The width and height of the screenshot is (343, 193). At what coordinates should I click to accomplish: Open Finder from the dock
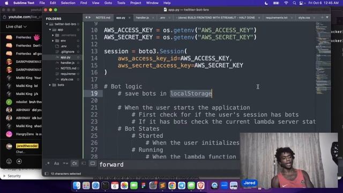tap(77, 185)
